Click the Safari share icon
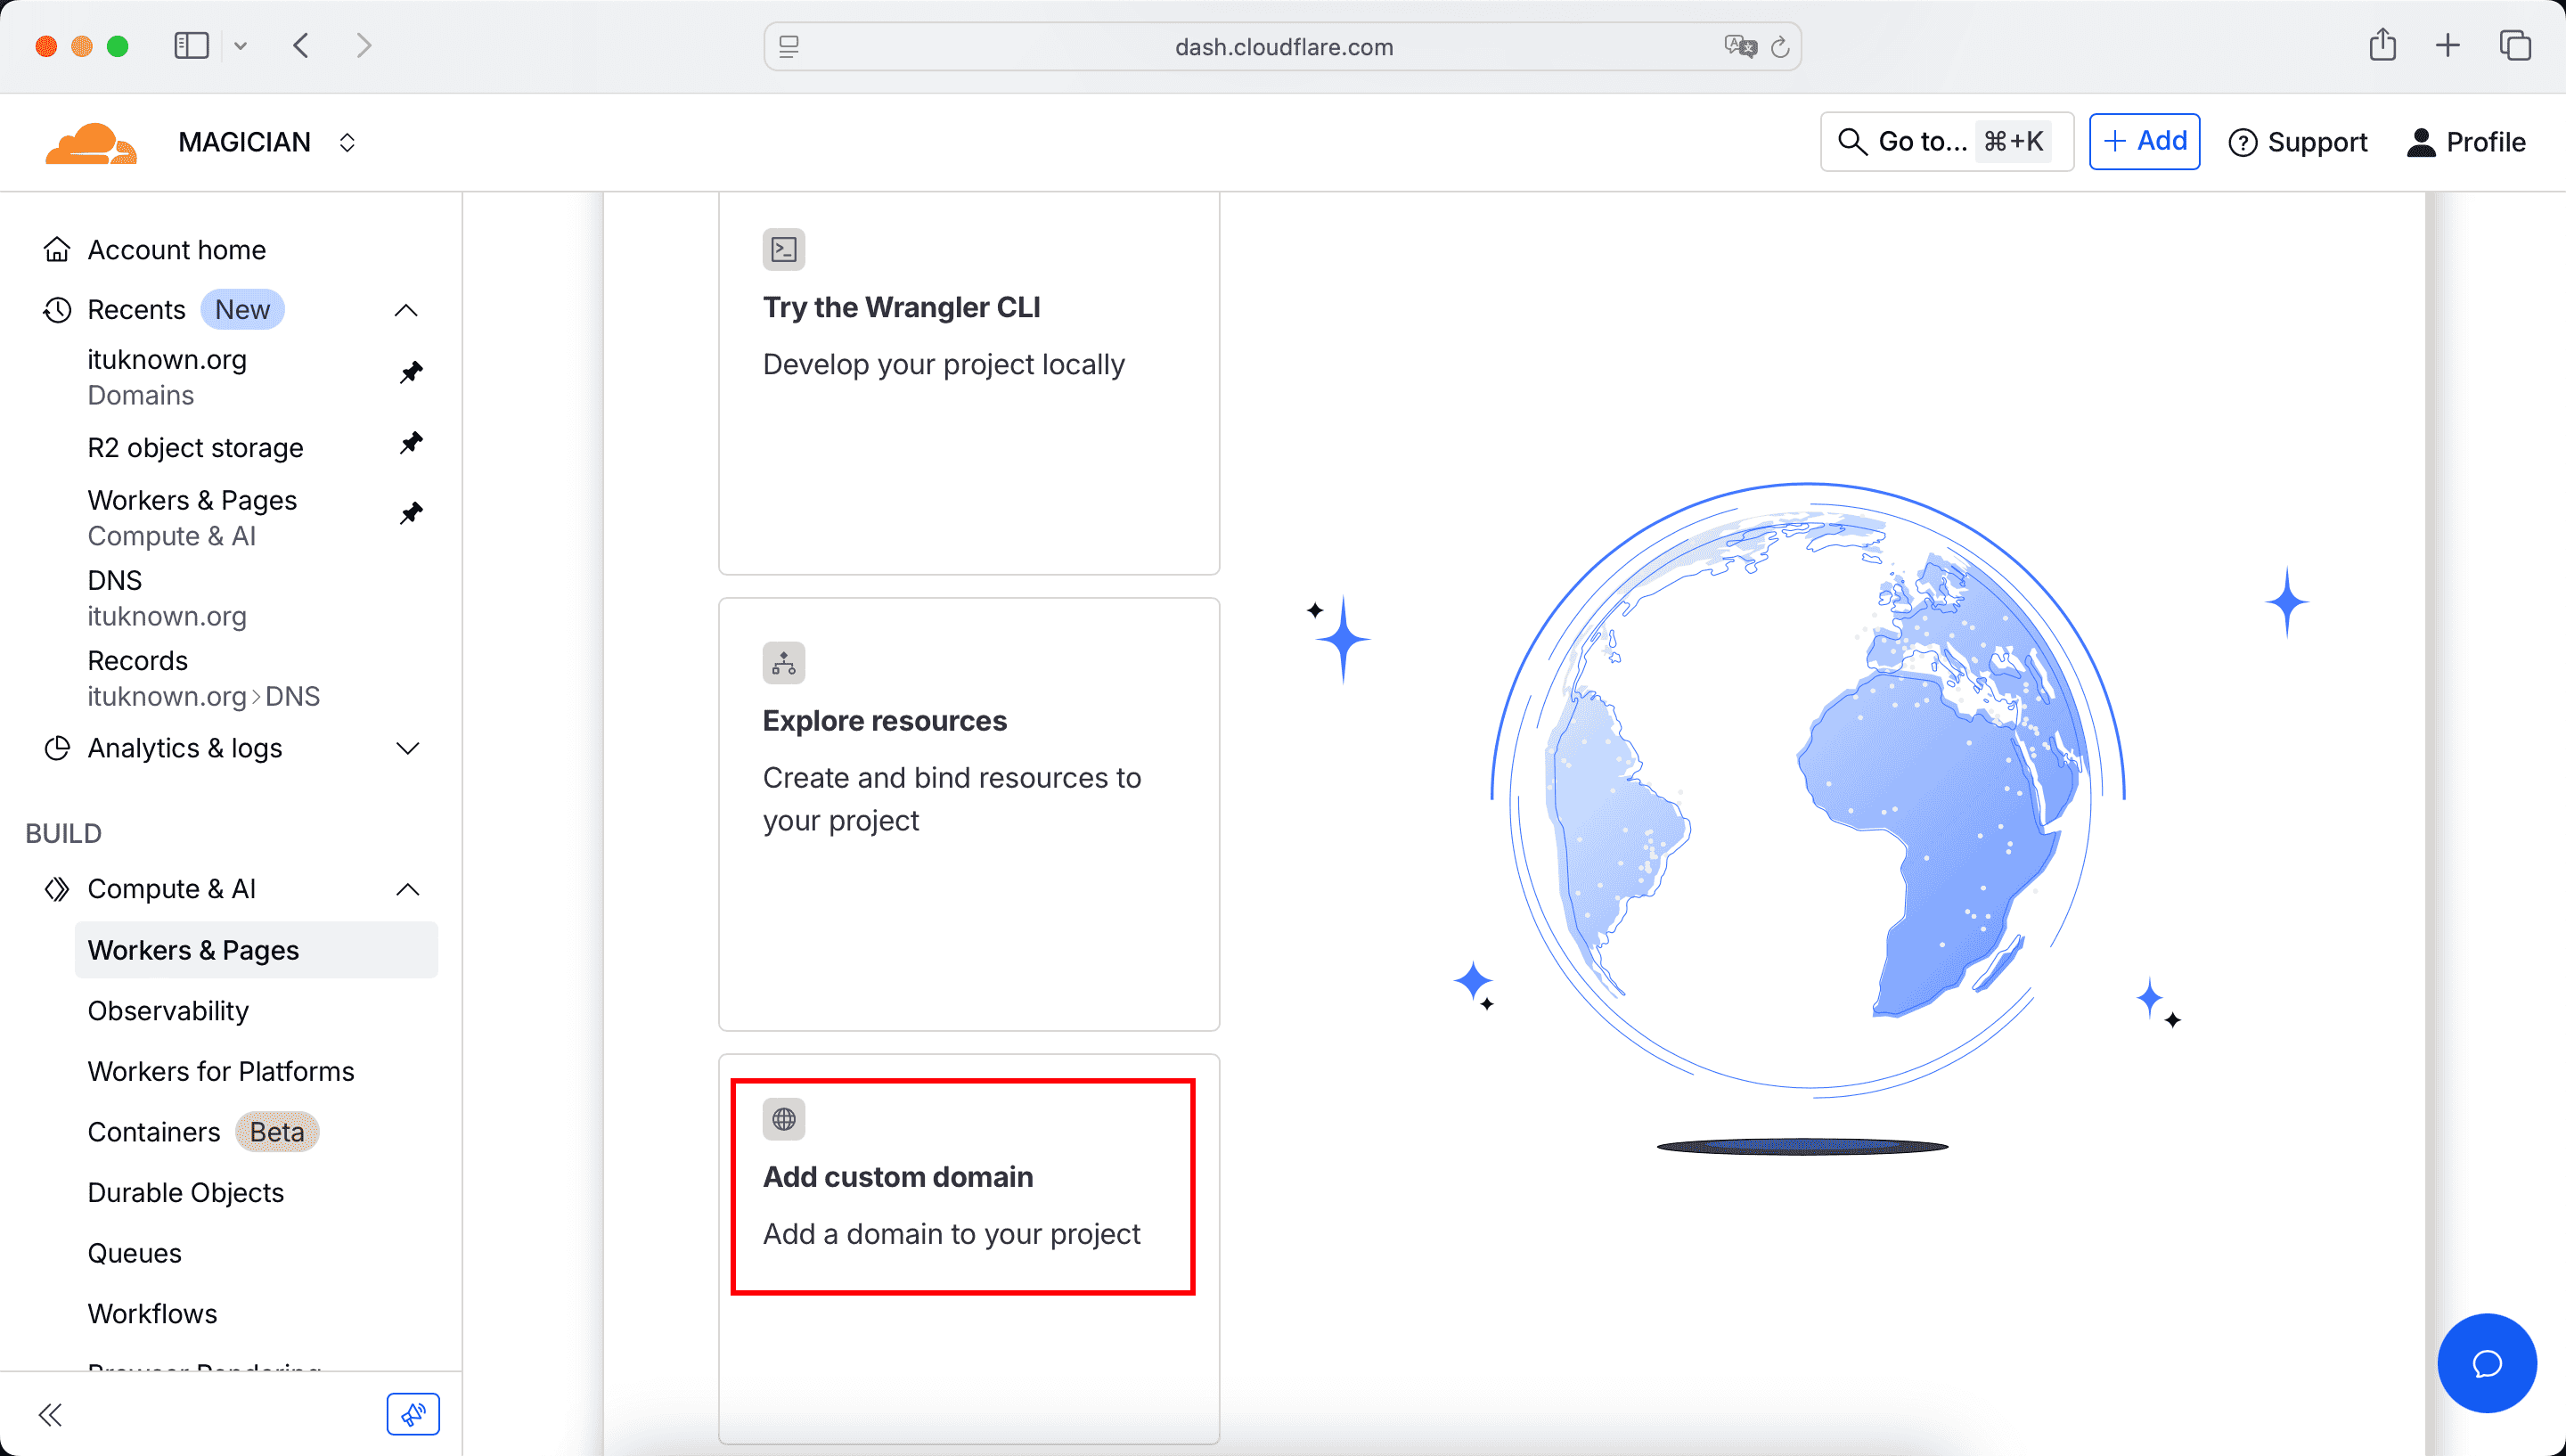The width and height of the screenshot is (2566, 1456). pos(2382,45)
